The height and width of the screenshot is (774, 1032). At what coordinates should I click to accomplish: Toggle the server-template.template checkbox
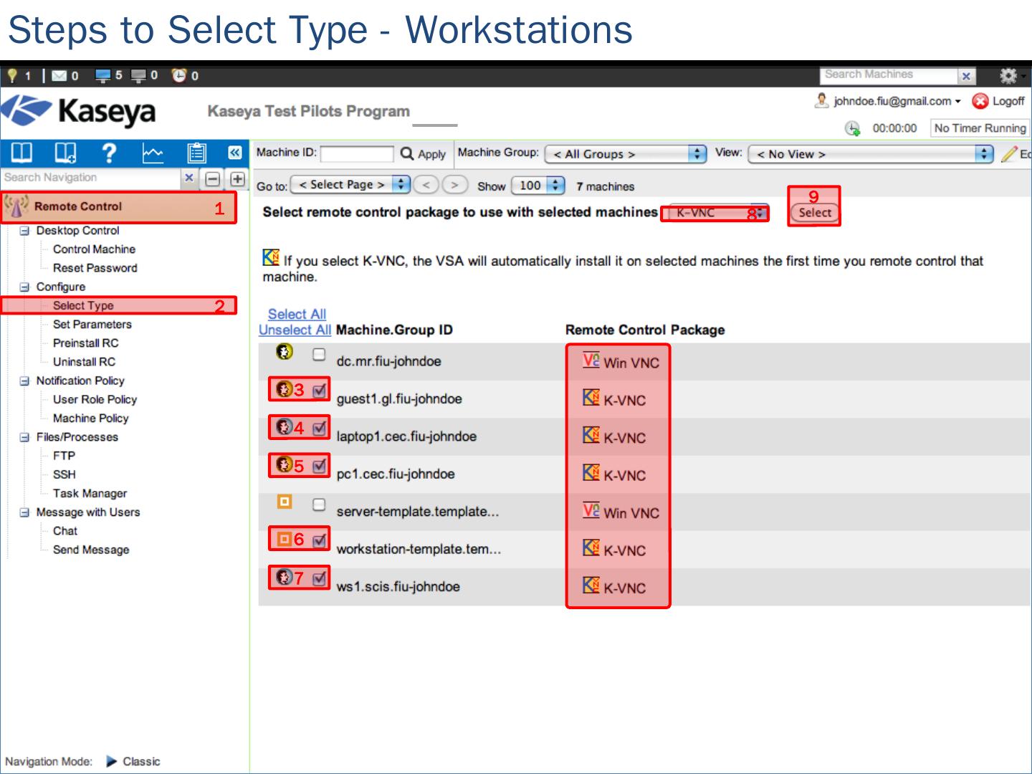point(319,505)
